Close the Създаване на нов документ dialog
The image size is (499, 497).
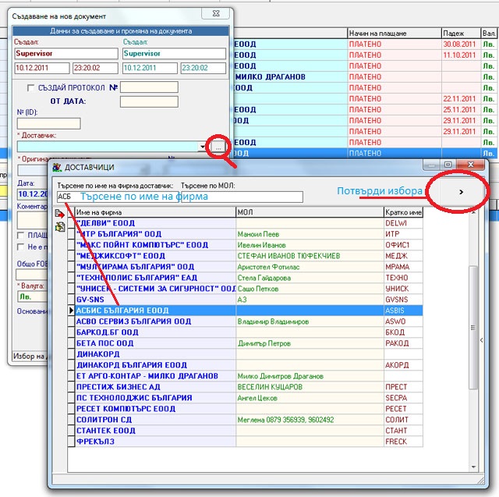(x=216, y=13)
